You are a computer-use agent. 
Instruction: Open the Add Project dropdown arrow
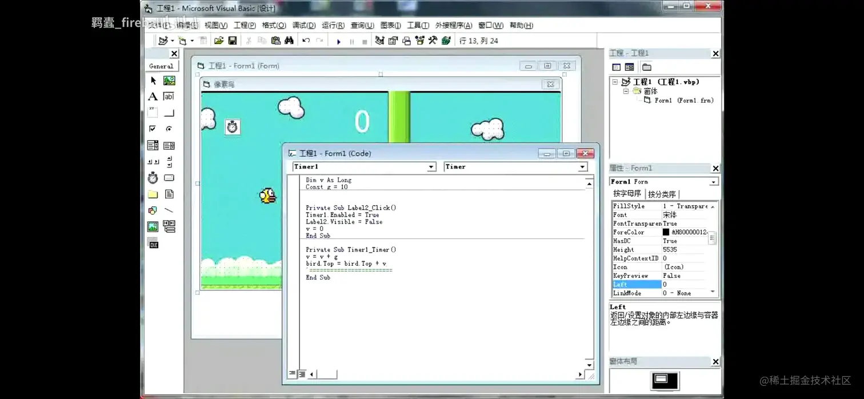pyautogui.click(x=173, y=41)
